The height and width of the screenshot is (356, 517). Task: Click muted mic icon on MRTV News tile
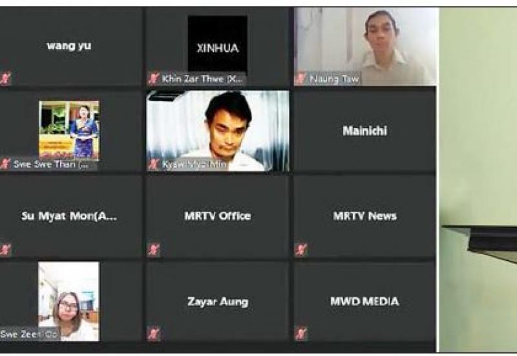tap(301, 250)
